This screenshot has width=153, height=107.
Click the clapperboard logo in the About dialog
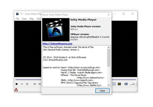[56, 30]
